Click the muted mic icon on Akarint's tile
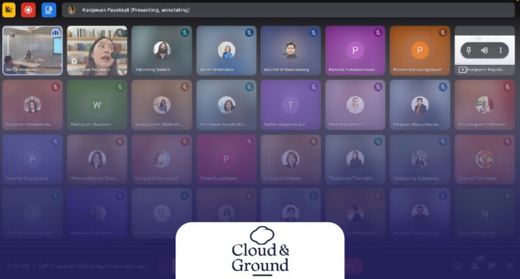Image resolution: width=520 pixels, height=279 pixels. (x=313, y=32)
